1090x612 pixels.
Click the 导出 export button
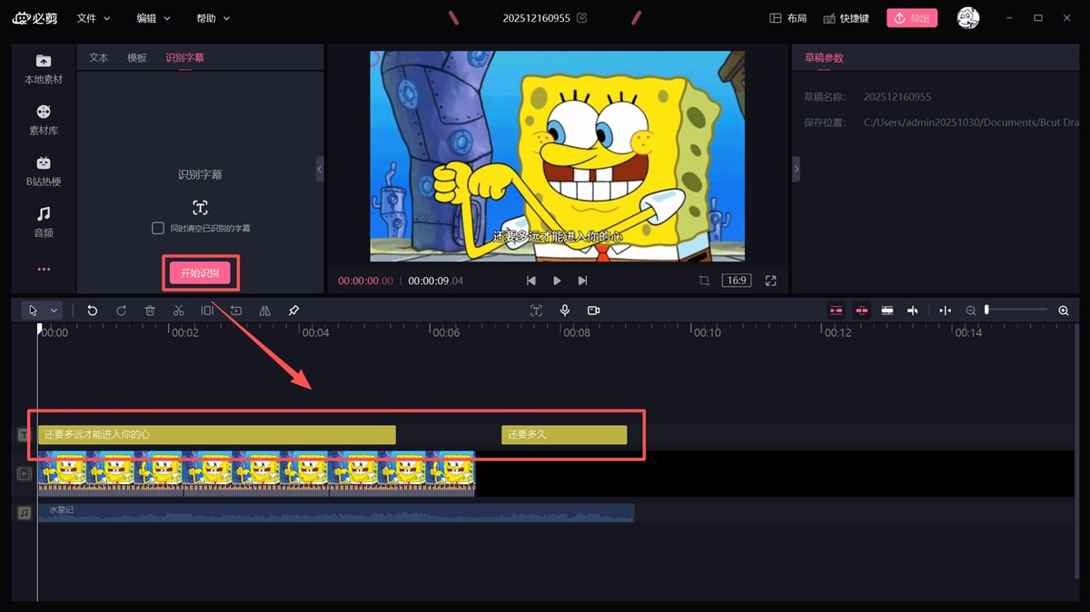[x=912, y=18]
